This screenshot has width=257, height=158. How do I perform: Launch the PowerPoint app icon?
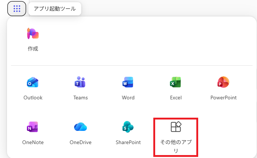[x=223, y=82]
